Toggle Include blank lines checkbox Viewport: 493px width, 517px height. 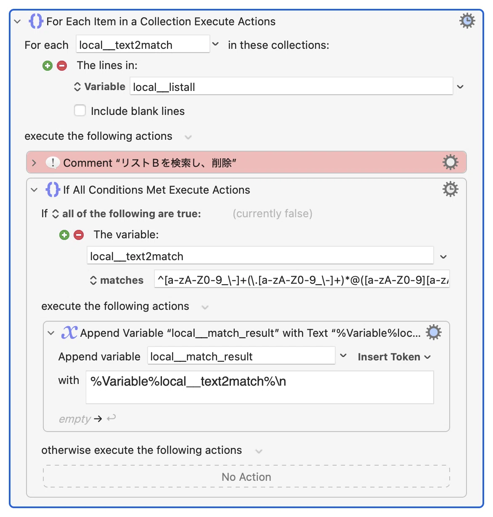(x=80, y=110)
